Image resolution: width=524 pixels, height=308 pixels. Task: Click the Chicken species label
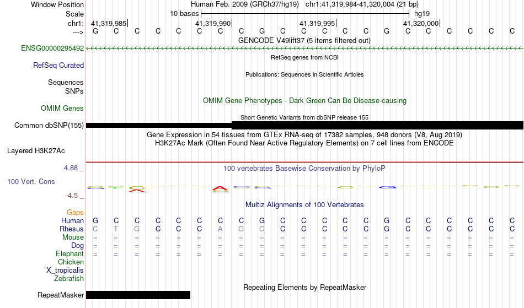[x=71, y=262]
